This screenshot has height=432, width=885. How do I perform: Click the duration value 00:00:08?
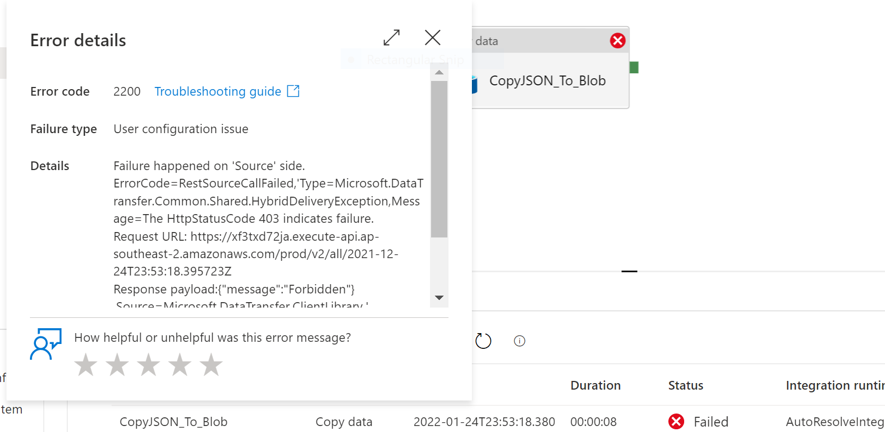pyautogui.click(x=593, y=422)
